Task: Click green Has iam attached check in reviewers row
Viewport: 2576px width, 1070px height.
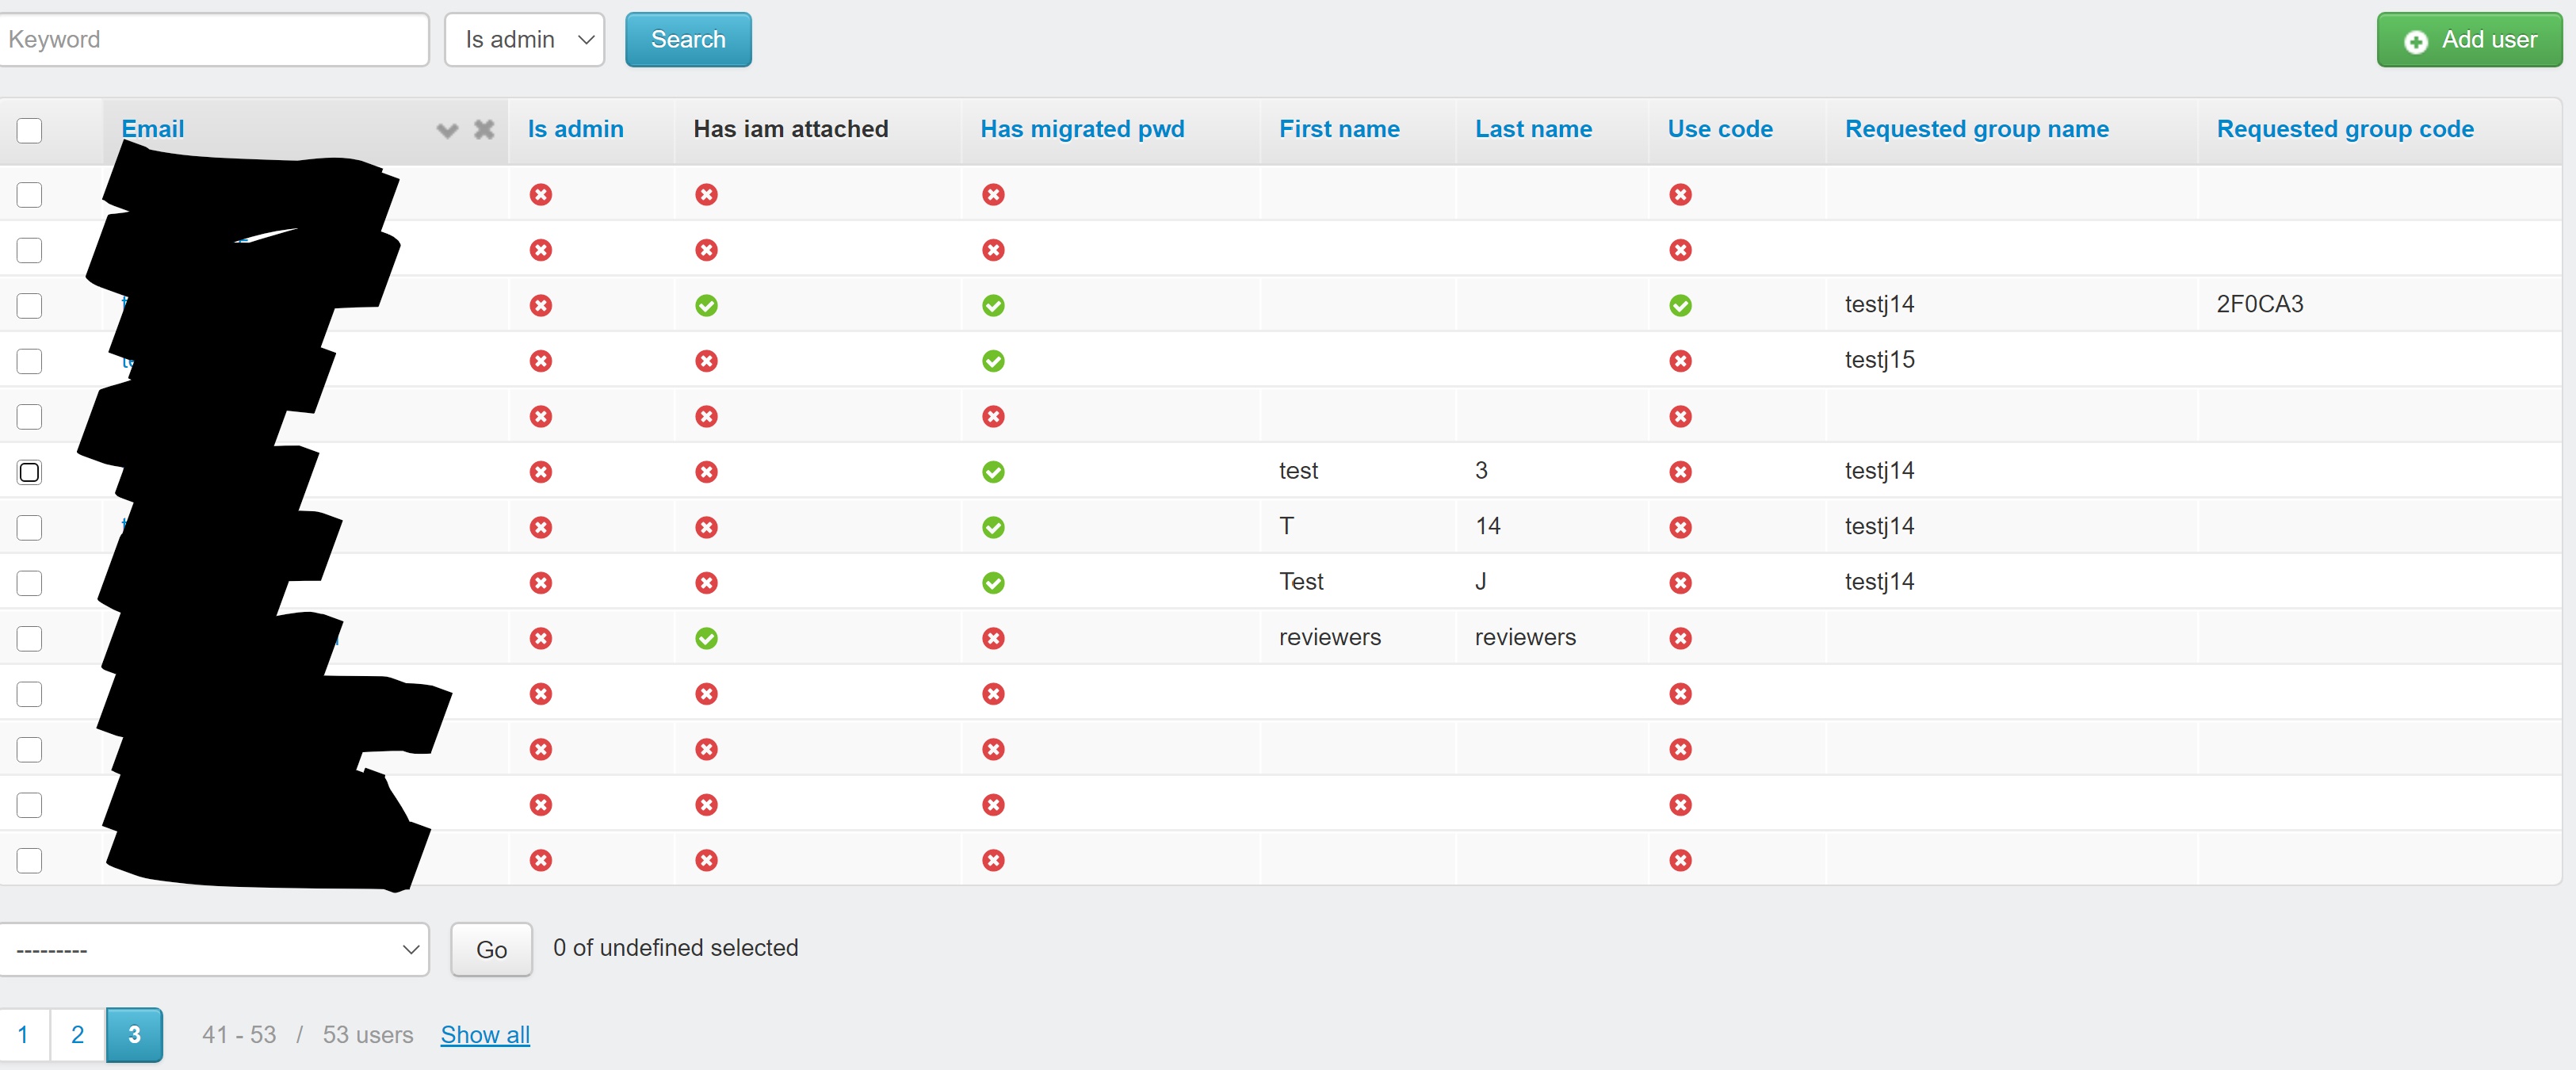Action: (706, 638)
